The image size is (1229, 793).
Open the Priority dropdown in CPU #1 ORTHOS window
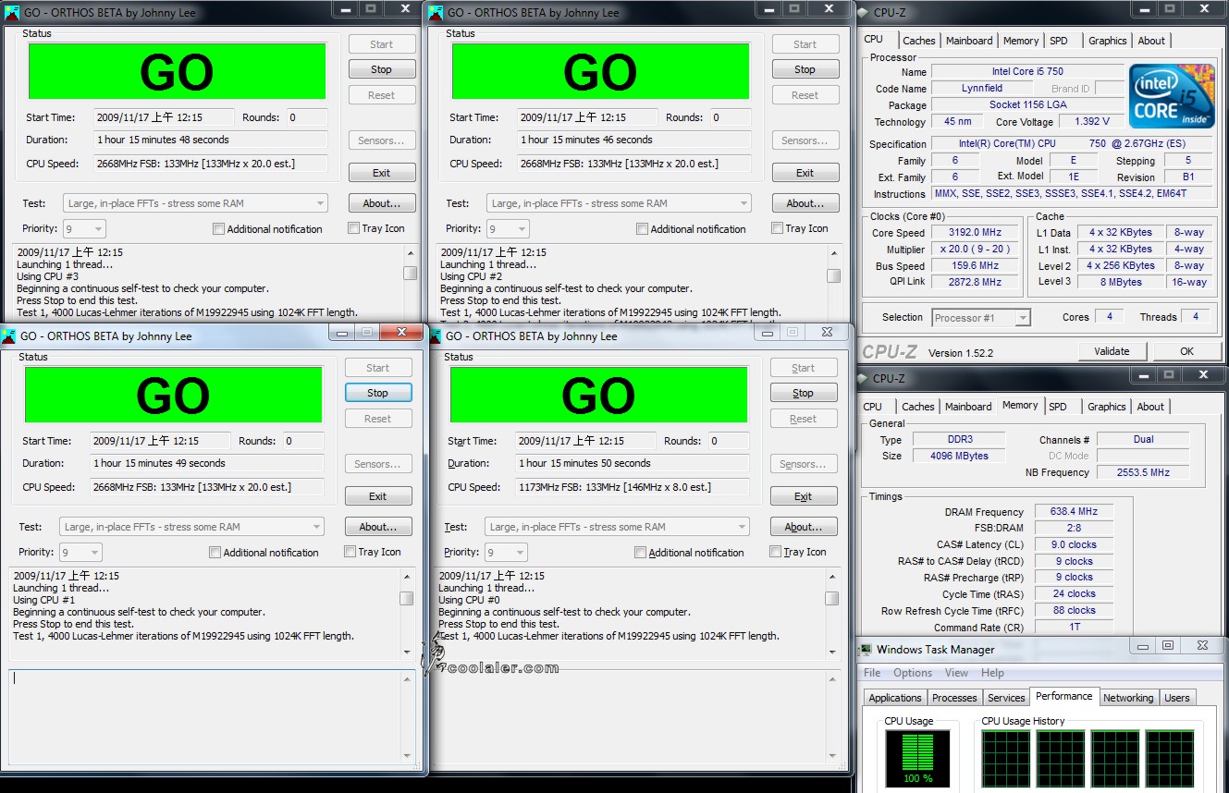point(80,552)
